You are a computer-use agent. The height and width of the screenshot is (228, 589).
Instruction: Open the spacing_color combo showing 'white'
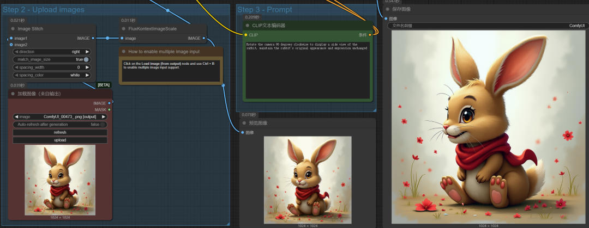[52, 76]
